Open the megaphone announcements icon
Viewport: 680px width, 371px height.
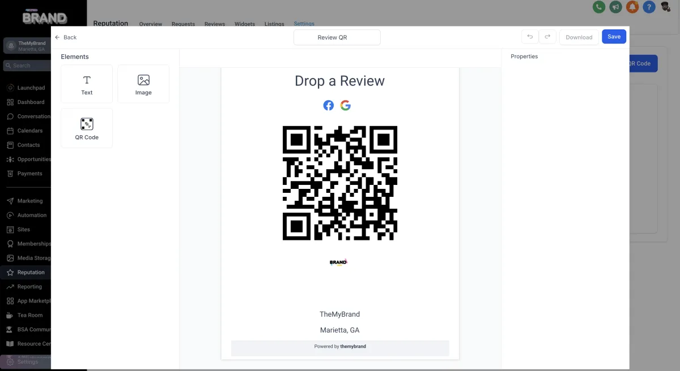pos(615,7)
